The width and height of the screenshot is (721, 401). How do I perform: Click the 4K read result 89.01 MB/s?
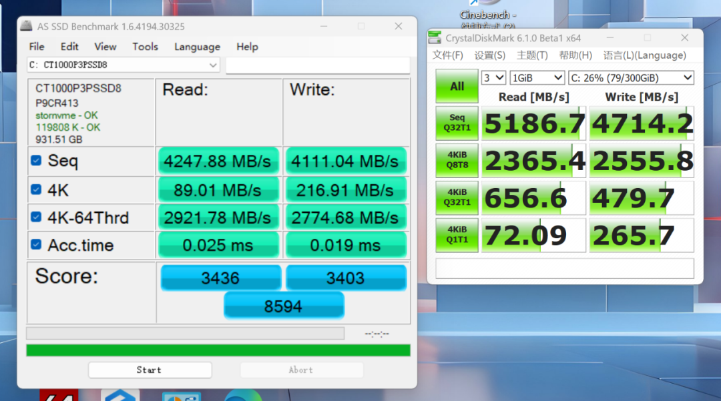(218, 190)
